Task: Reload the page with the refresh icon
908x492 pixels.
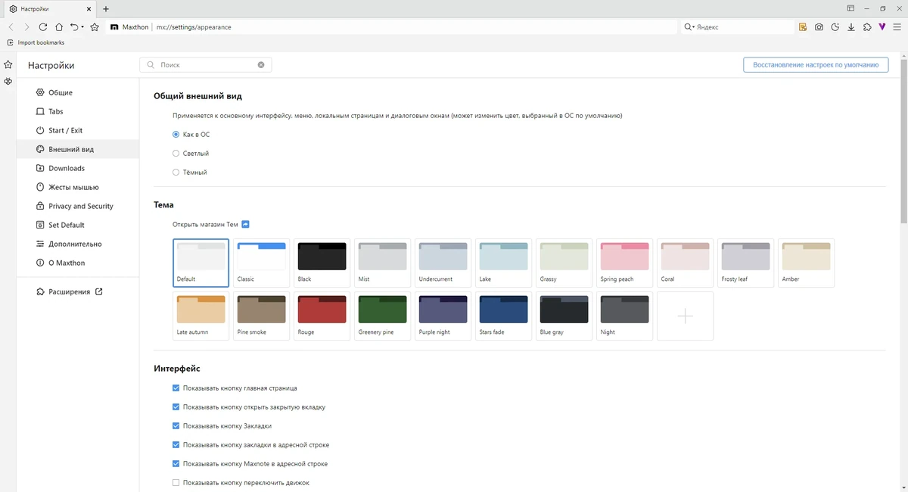Action: (43, 26)
